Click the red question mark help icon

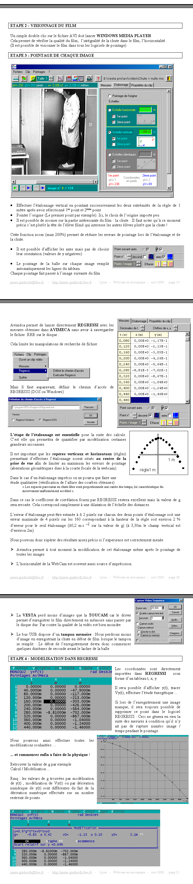(98, 79)
